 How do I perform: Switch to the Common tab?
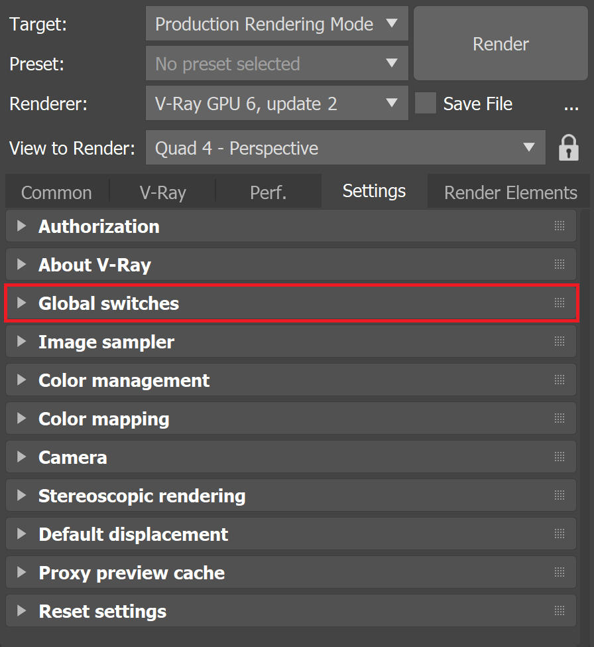coord(56,192)
